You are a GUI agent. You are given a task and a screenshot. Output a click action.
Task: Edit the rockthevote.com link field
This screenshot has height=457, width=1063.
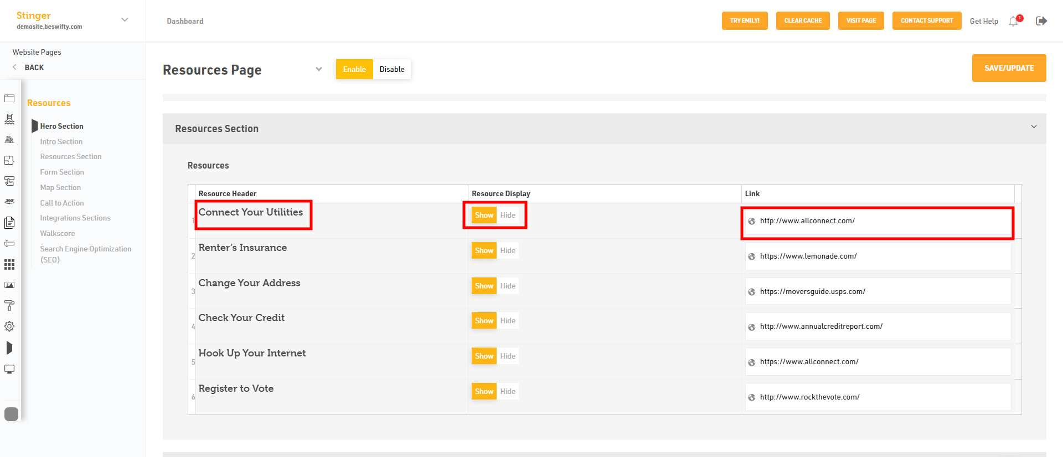point(878,397)
